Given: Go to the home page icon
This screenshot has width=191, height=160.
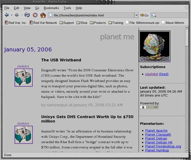Looking at the screenshot, I should (43, 15).
